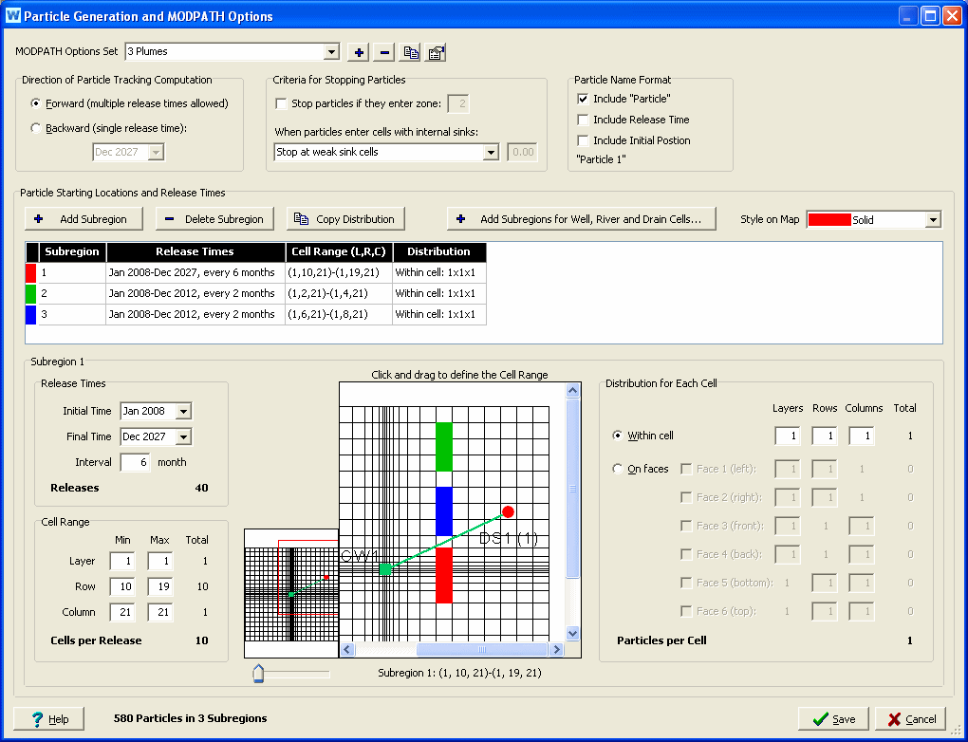Click the map's vertical scrollbar up arrow

click(x=572, y=390)
